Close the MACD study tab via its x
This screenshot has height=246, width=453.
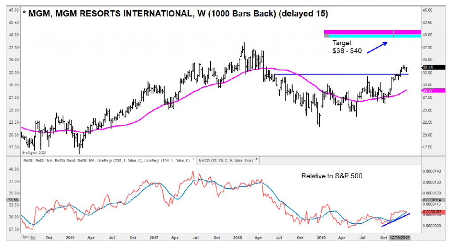tap(256, 159)
